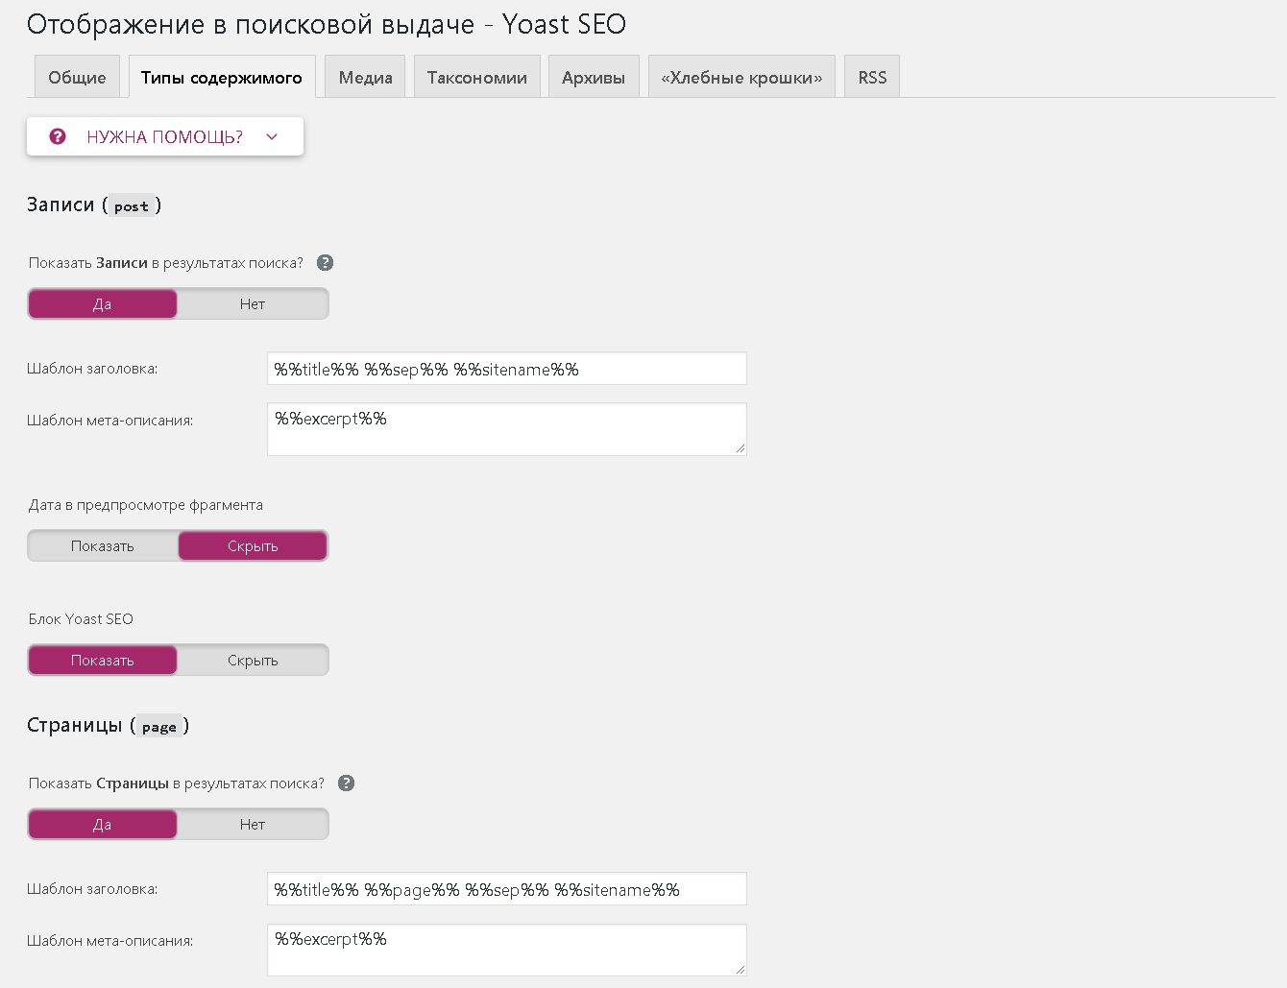Choose Да for Записи in search results
Image resolution: width=1287 pixels, height=988 pixels.
coord(103,303)
